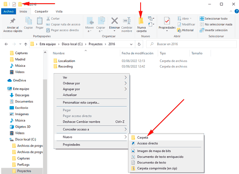Click Este equipo in address bar
This screenshot has height=174, width=239.
point(47,44)
